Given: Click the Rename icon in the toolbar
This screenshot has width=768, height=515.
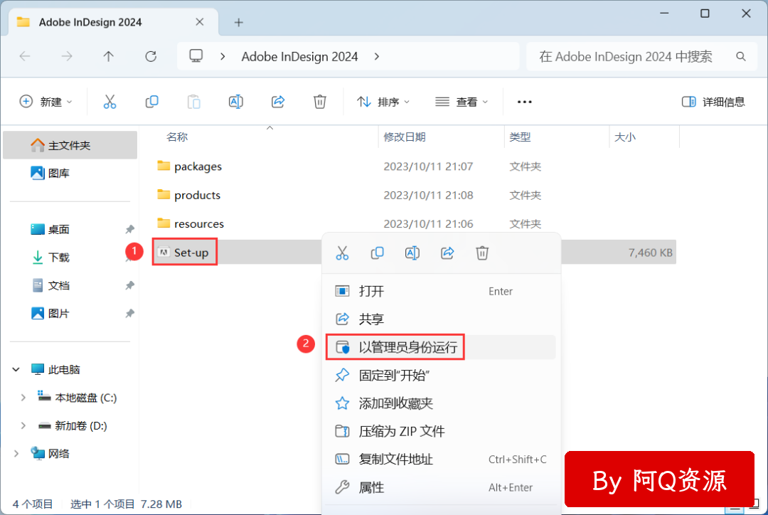Looking at the screenshot, I should coord(236,102).
